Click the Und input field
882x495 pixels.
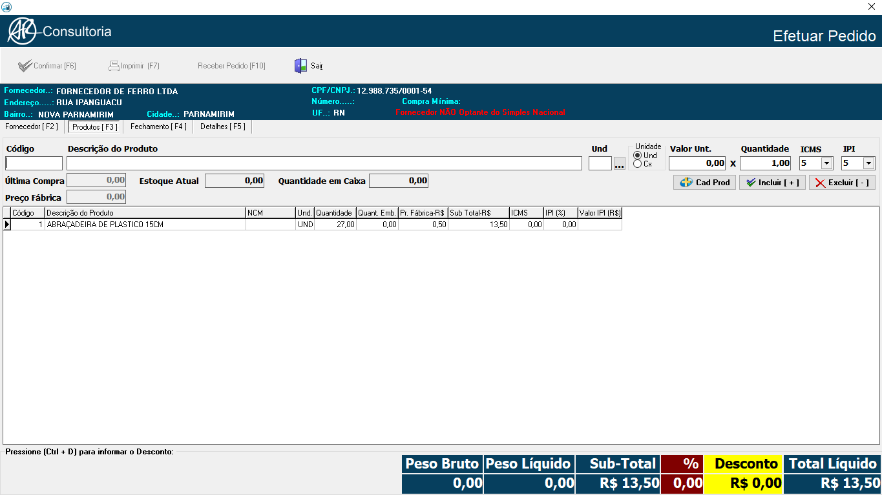coord(600,163)
